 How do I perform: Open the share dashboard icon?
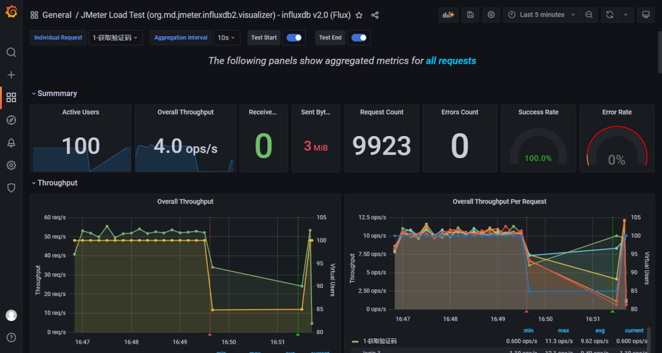375,15
